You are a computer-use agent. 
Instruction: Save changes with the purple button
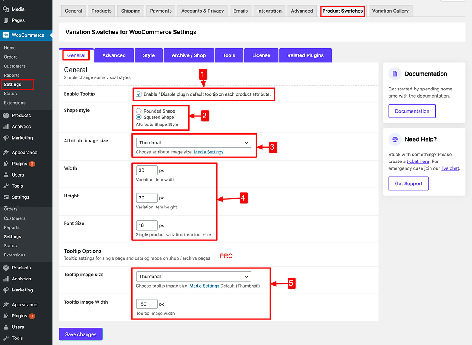click(x=81, y=334)
